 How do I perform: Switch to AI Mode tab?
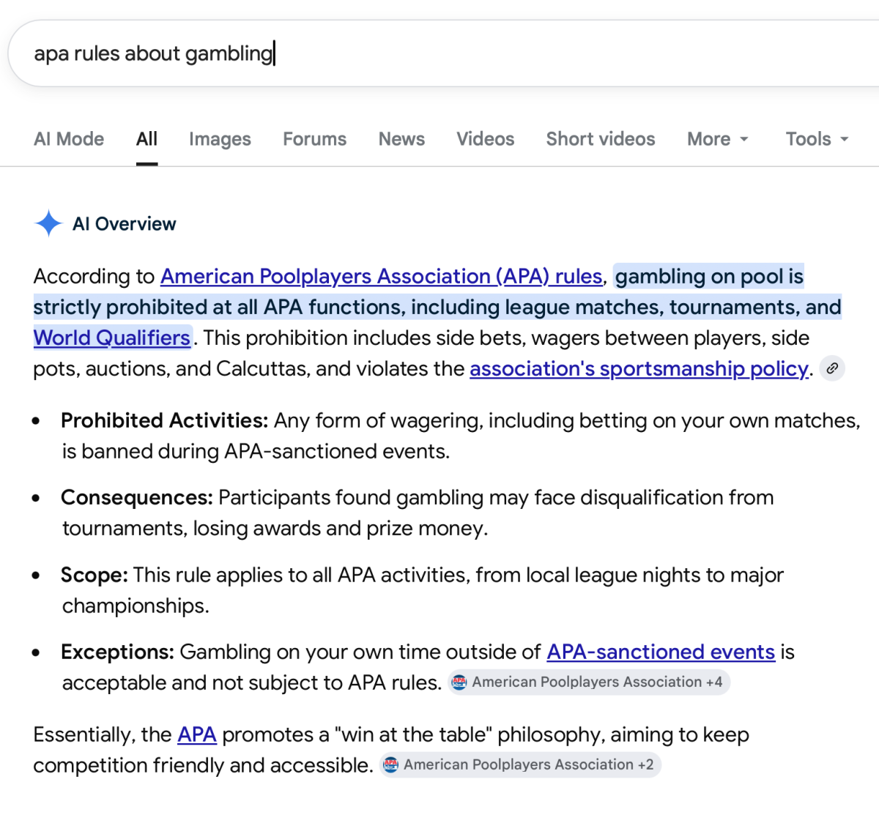click(x=69, y=139)
